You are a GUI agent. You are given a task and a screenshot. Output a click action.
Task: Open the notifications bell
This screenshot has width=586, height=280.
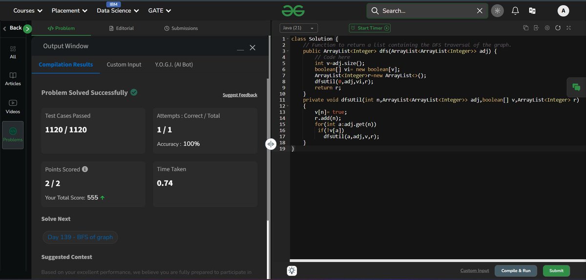(515, 11)
